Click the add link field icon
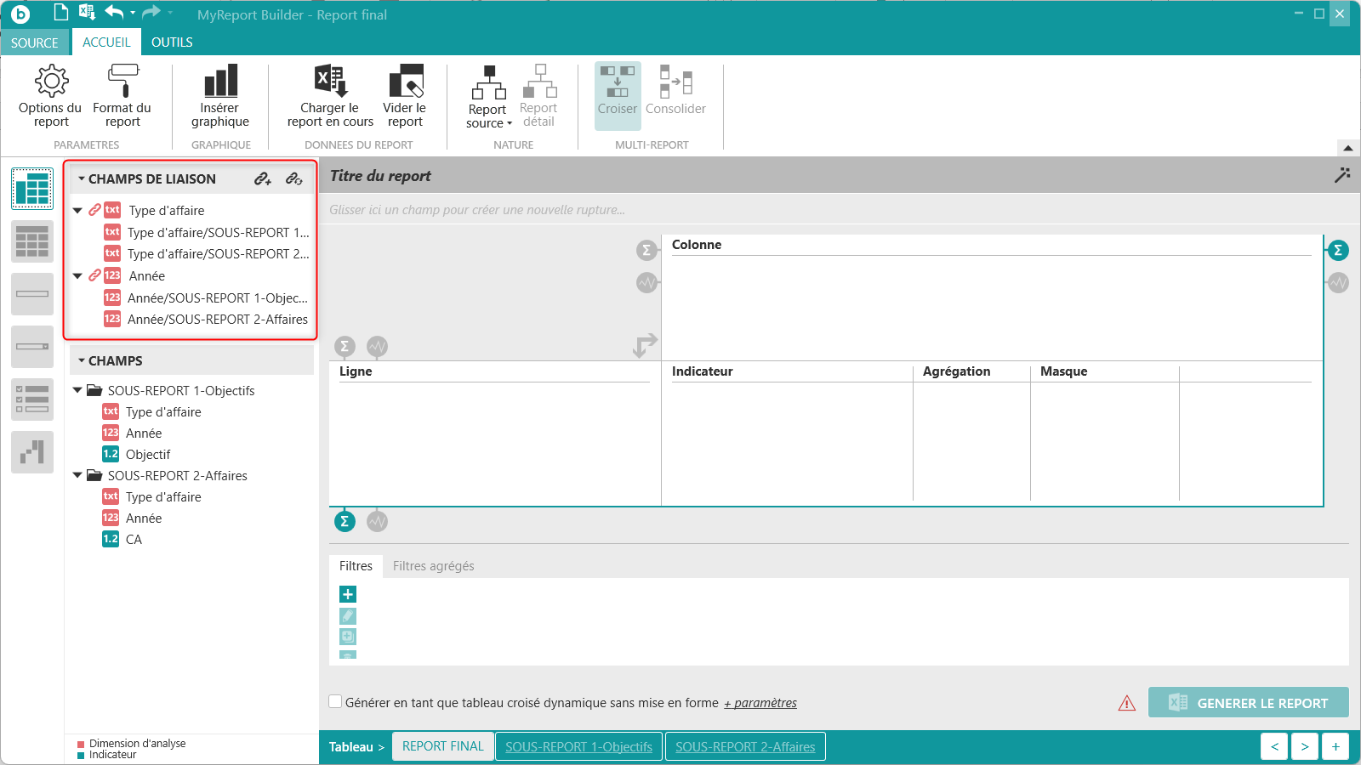Screen dimensions: 1361x765 coord(263,178)
